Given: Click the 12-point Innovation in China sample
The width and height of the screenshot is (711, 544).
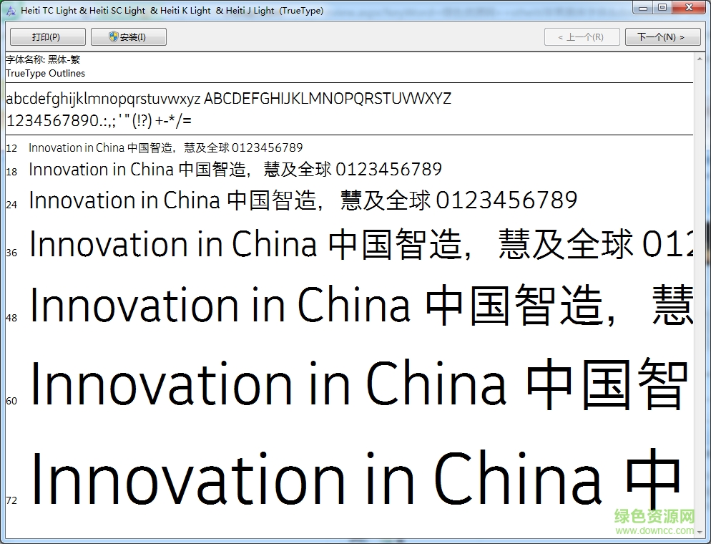Looking at the screenshot, I should point(165,148).
